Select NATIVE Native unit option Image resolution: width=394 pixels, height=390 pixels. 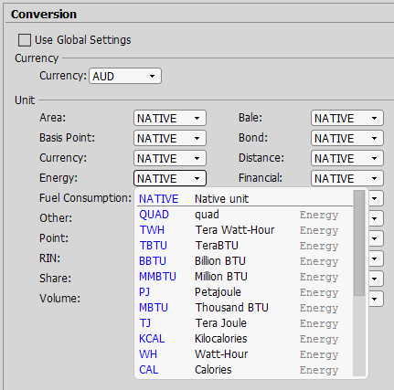coord(245,199)
